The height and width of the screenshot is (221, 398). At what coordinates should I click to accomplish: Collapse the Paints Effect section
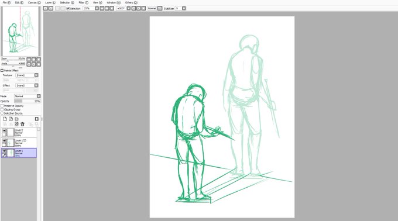[2, 71]
